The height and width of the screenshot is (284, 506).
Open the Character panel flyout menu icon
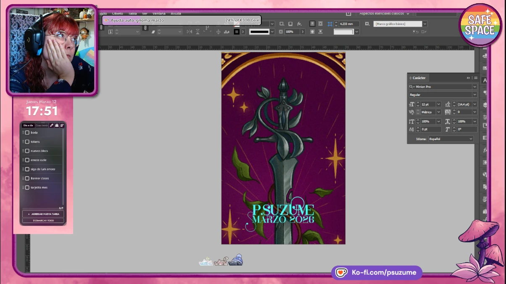[476, 78]
